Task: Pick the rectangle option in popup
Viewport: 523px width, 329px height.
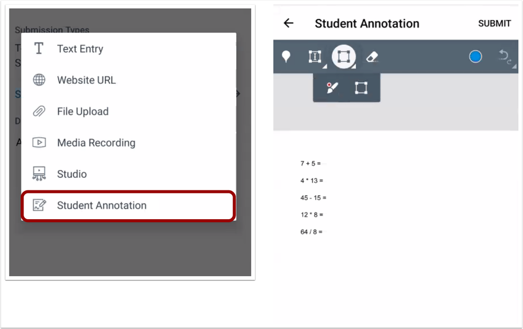Action: (x=361, y=88)
